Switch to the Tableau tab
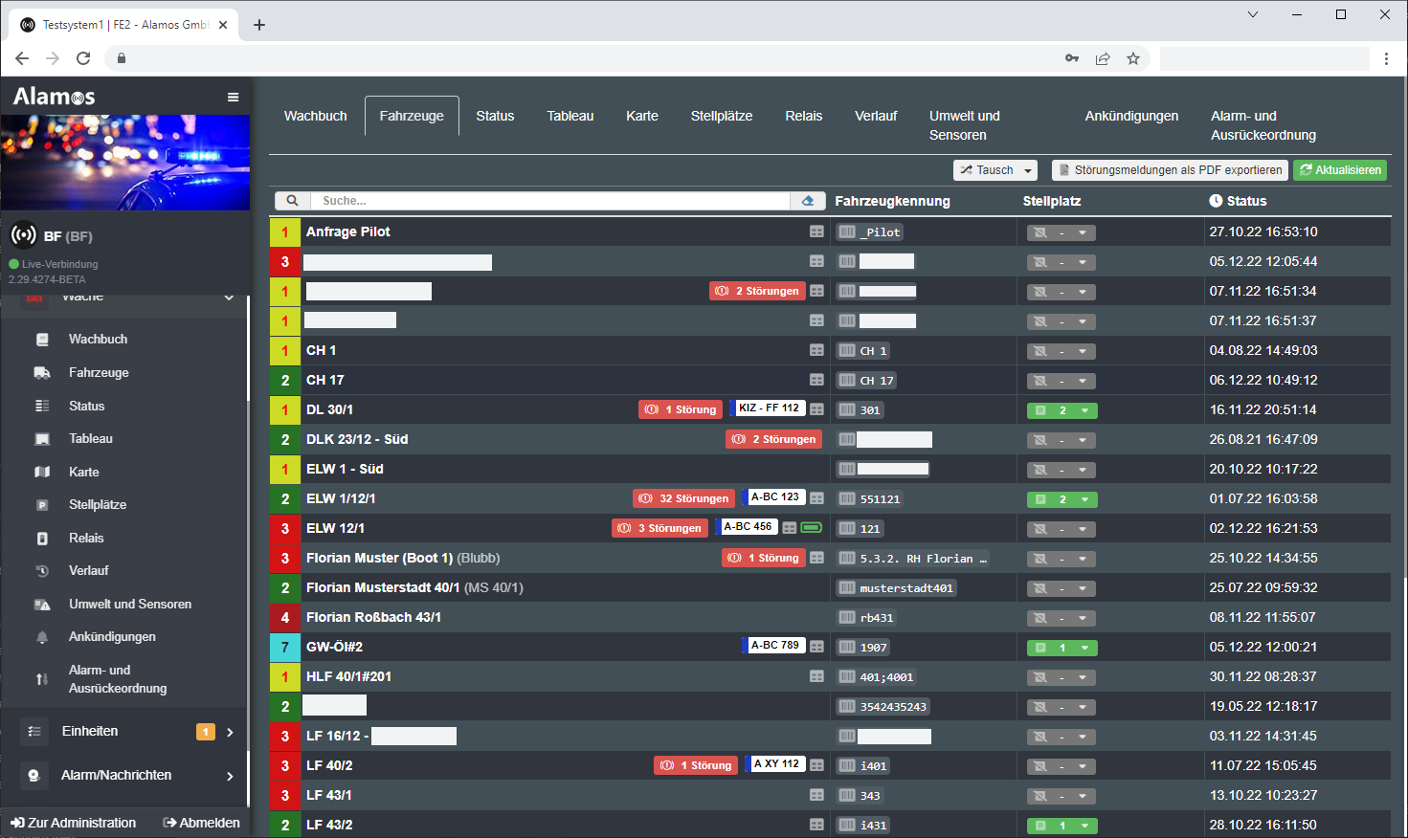This screenshot has height=838, width=1408. [x=570, y=116]
